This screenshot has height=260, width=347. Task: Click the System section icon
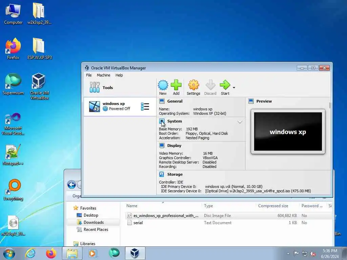(162, 121)
